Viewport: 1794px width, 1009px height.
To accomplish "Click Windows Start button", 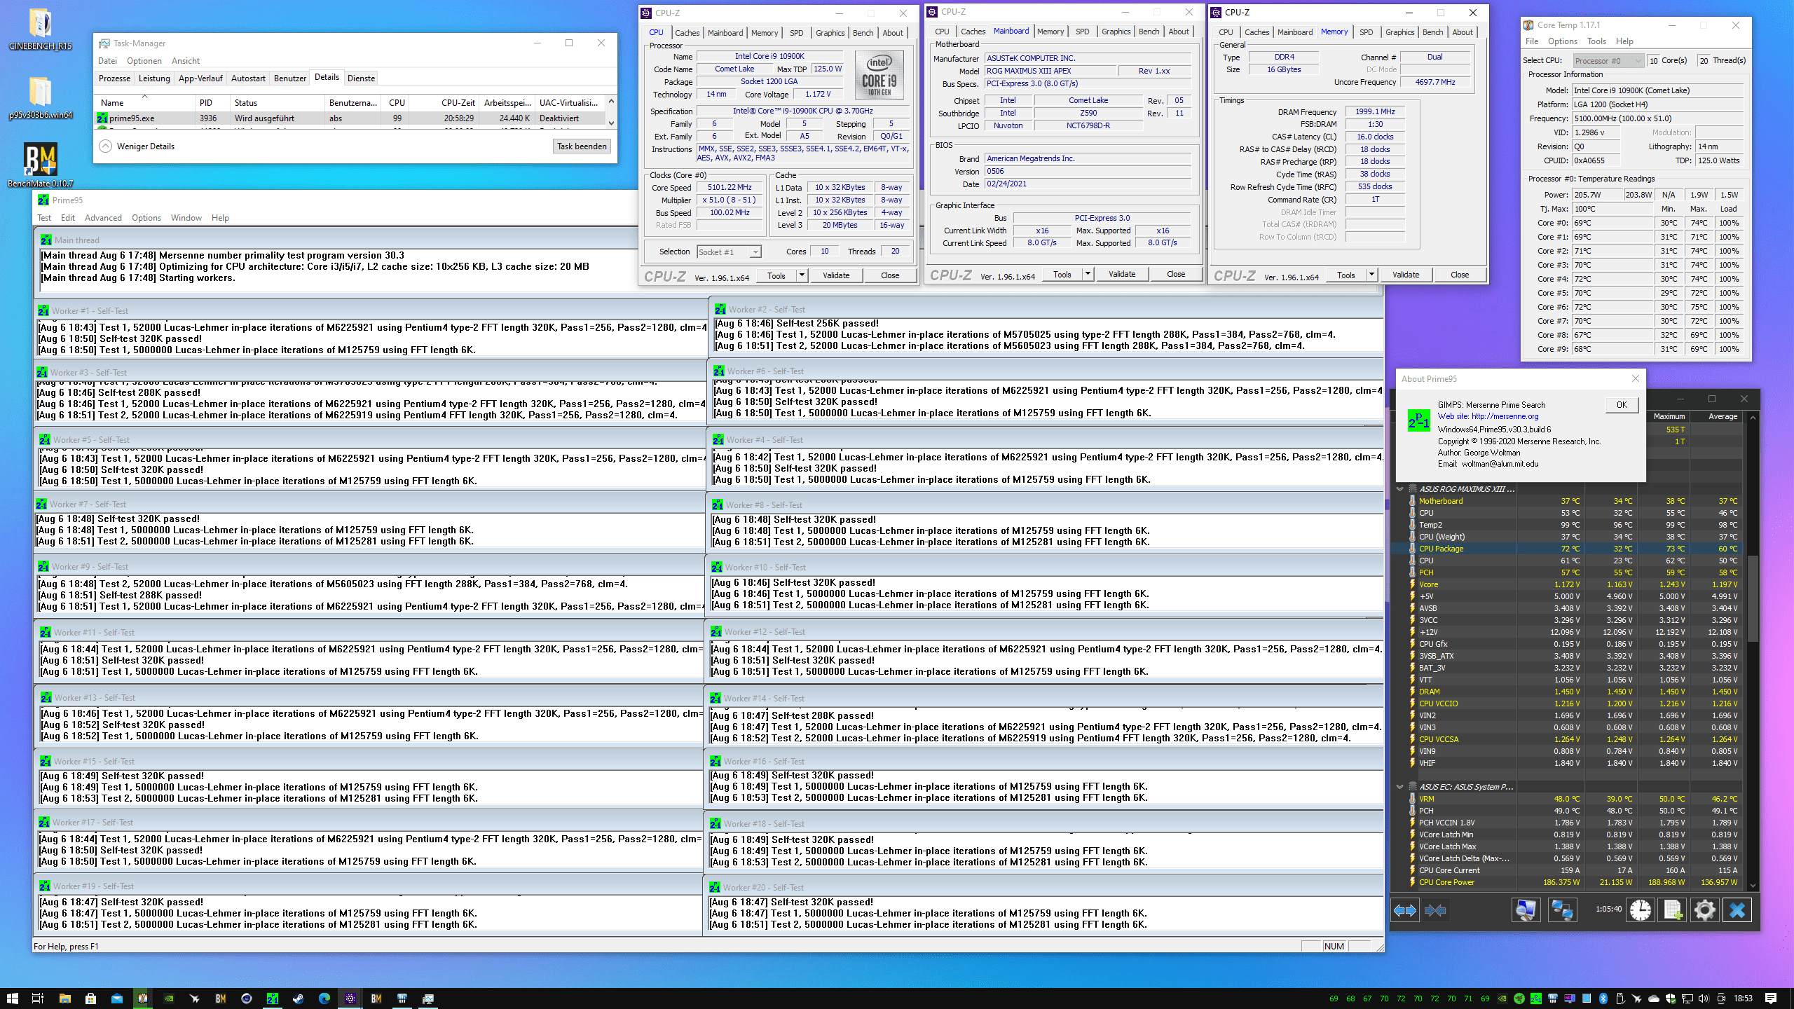I will [x=12, y=998].
